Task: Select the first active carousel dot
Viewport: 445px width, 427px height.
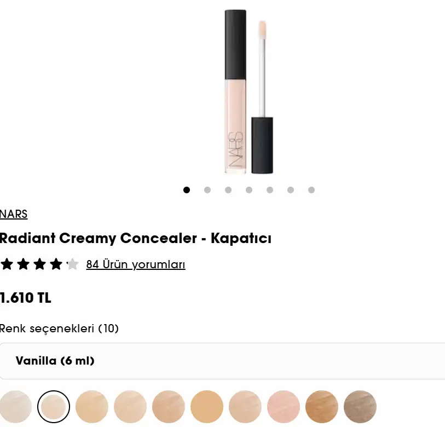Action: [187, 190]
